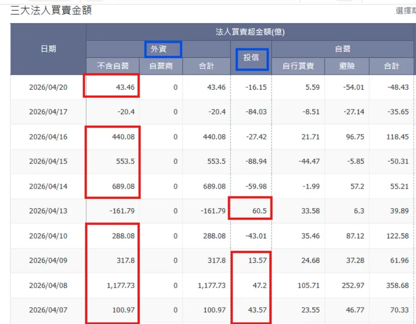Click the 自行買賣 value 21.71
Image resolution: width=416 pixels, height=324 pixels.
pos(310,137)
